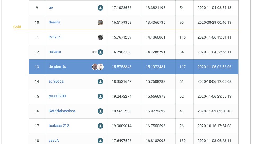Select score 13.4066735 in deeshi's row

tap(156, 22)
